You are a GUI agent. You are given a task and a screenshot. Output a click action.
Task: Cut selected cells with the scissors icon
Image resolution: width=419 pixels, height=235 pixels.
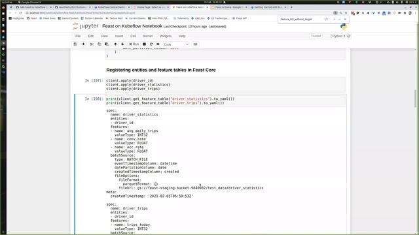[x=92, y=44]
